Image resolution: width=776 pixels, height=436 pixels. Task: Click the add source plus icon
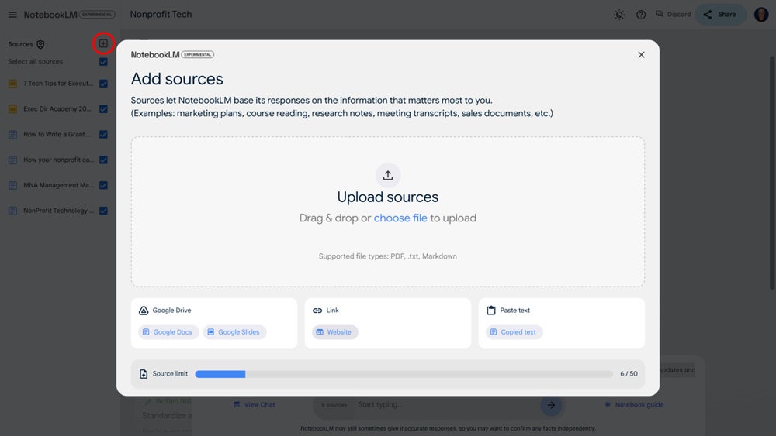click(x=103, y=44)
